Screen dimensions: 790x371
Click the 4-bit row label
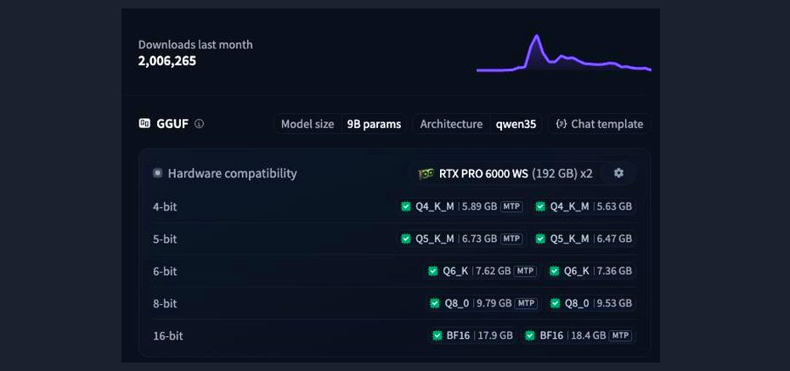(x=165, y=206)
